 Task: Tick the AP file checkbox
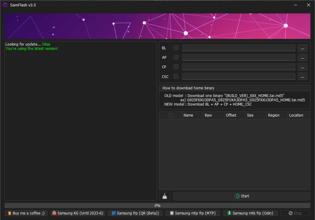(176, 57)
